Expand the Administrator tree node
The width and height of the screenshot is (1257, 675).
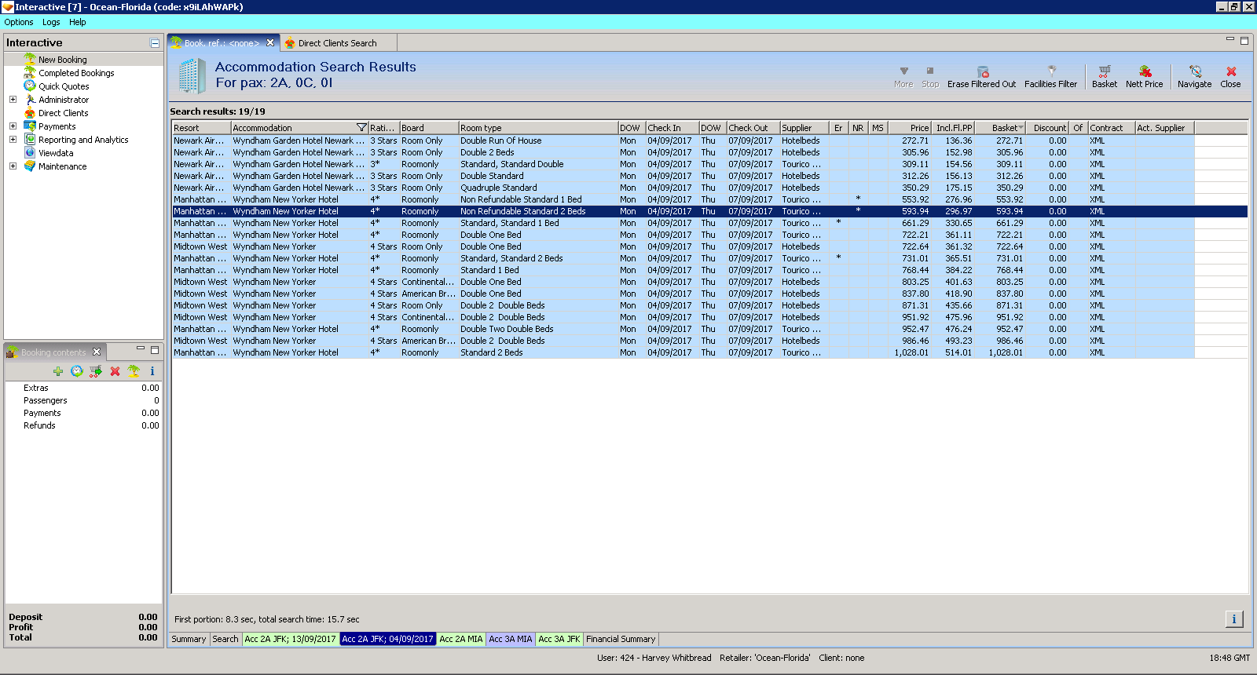click(13, 100)
